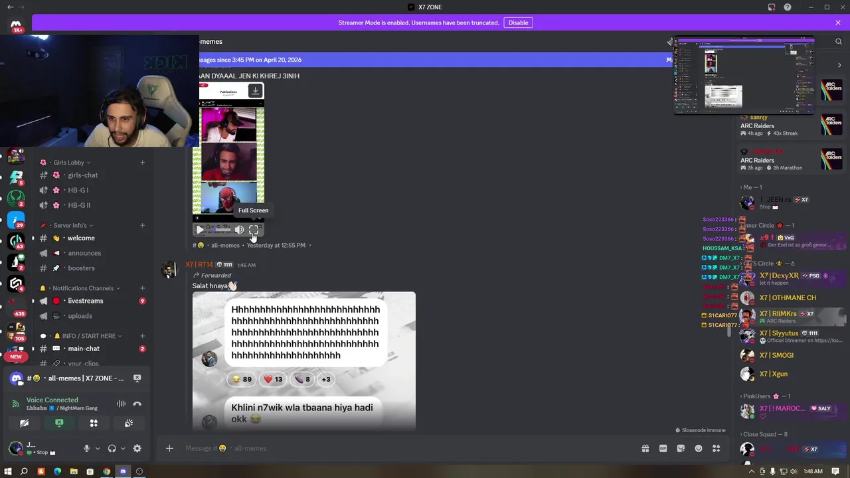Viewport: 850px width, 478px height.
Task: Open File Explorer from taskbar
Action: tap(74, 471)
